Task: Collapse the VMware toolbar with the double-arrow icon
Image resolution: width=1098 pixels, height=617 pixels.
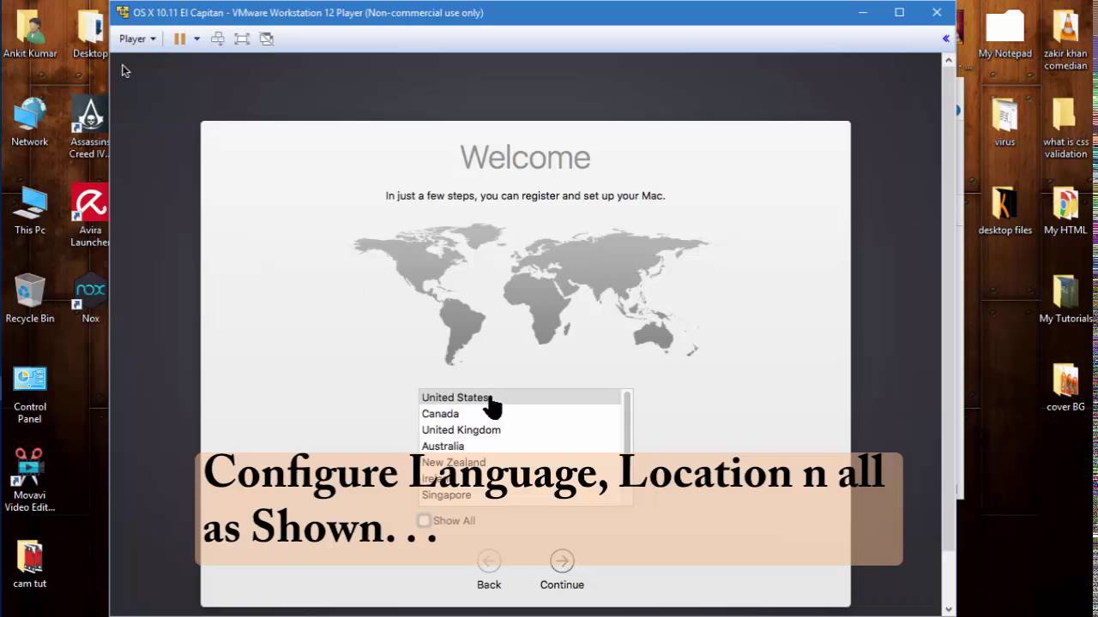Action: [946, 39]
